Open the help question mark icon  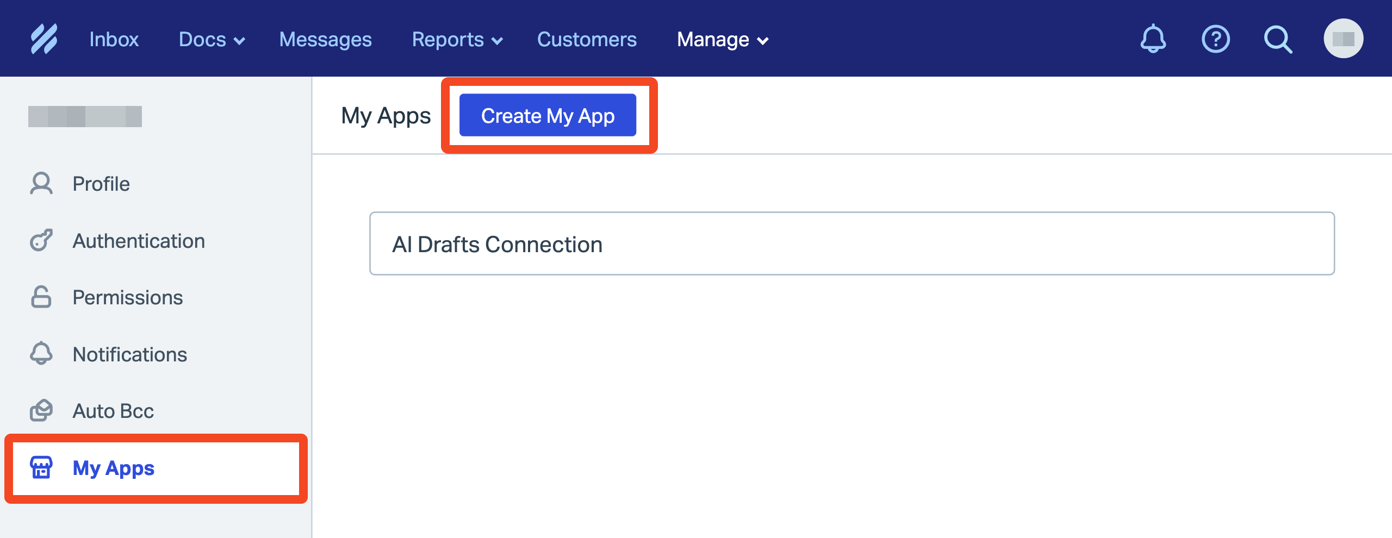pos(1215,39)
